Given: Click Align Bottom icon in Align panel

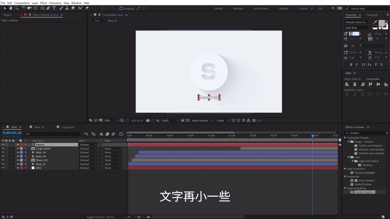Looking at the screenshot, I should coord(386,85).
